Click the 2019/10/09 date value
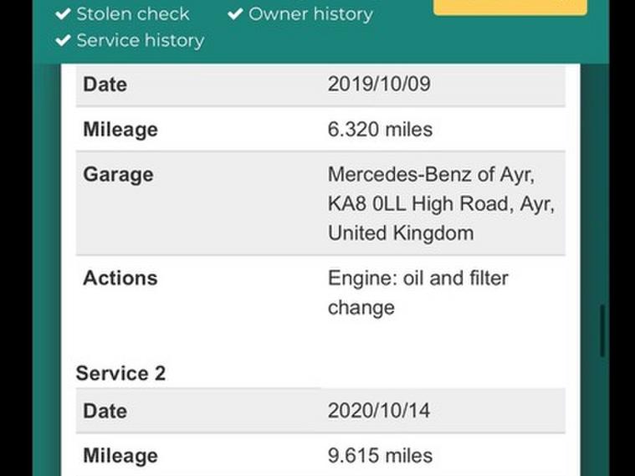The height and width of the screenshot is (476, 635). [x=379, y=84]
